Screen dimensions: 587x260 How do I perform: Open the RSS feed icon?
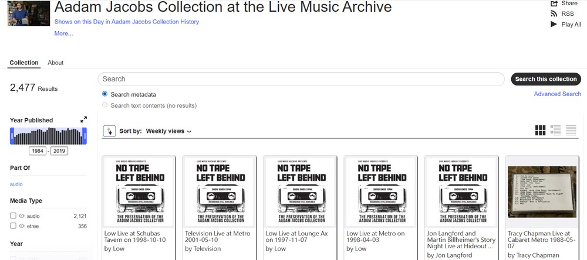pos(554,13)
